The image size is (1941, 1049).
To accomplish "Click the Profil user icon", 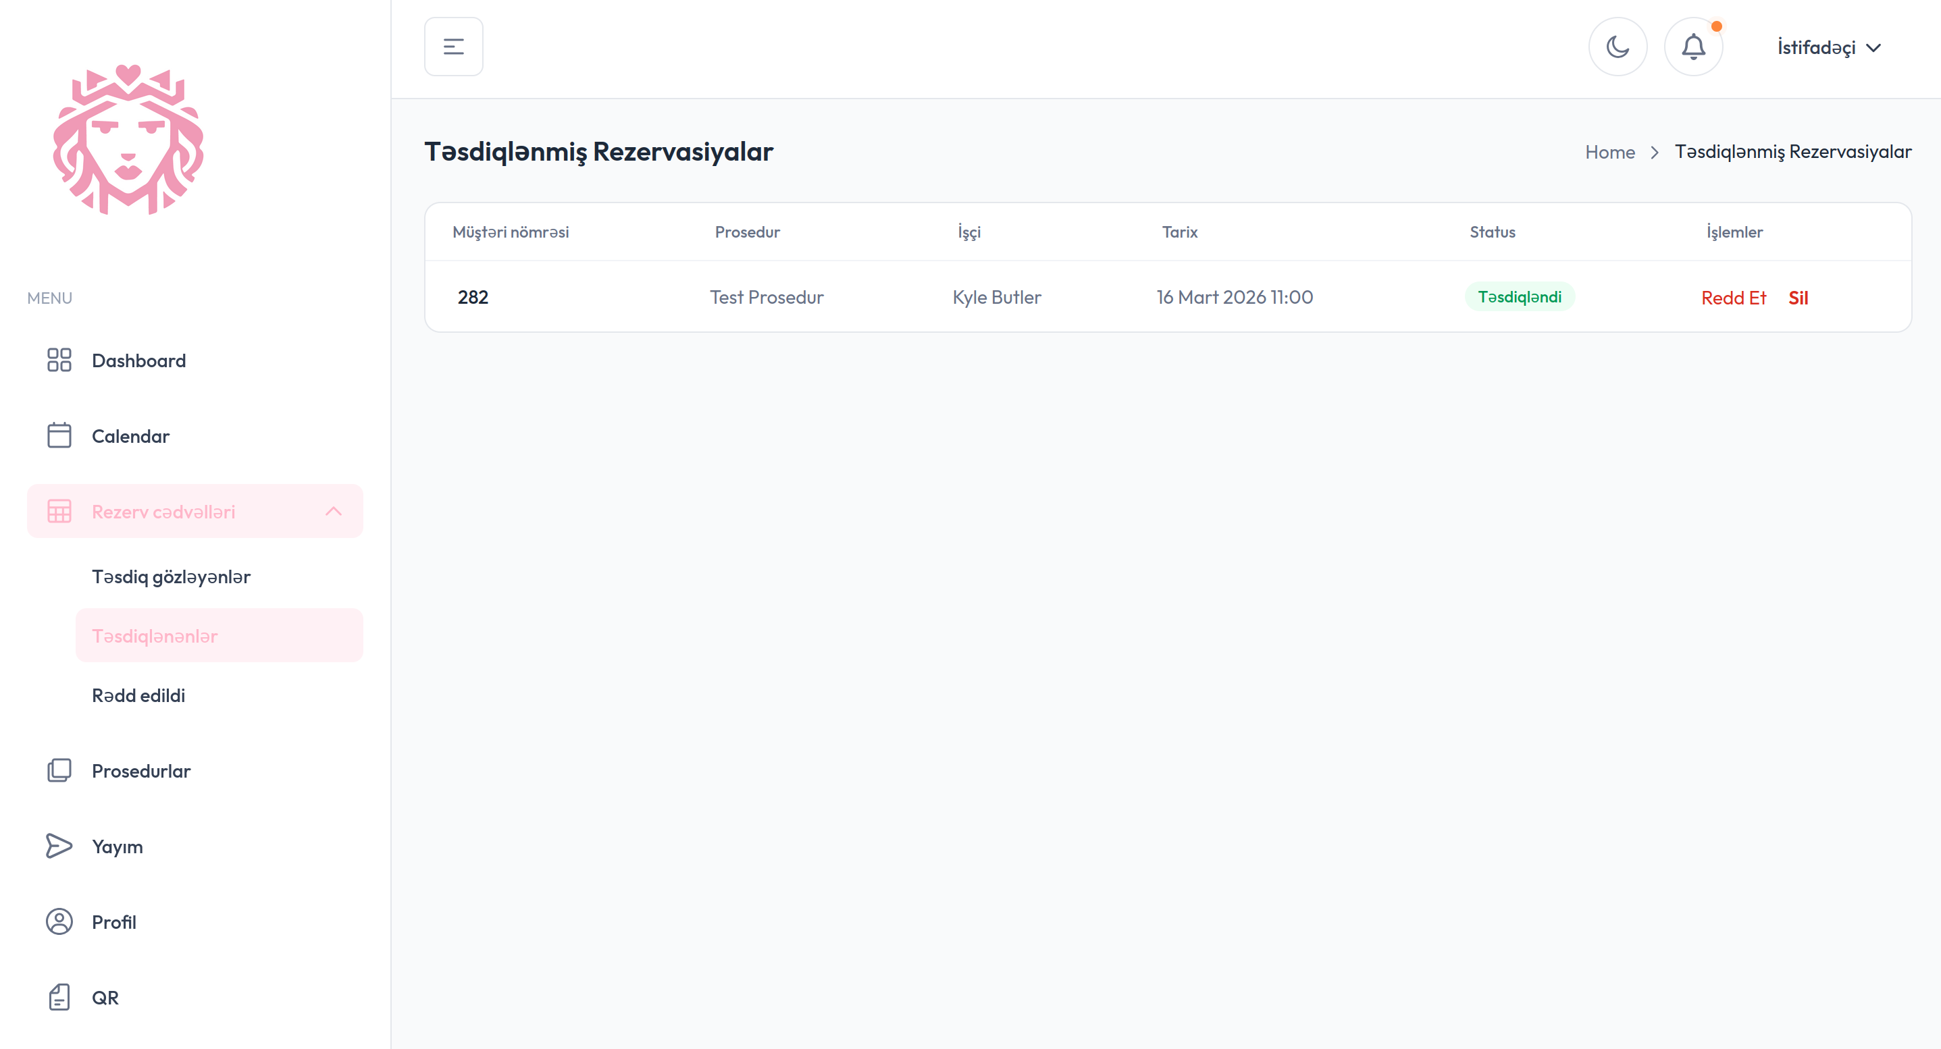I will pos(59,921).
